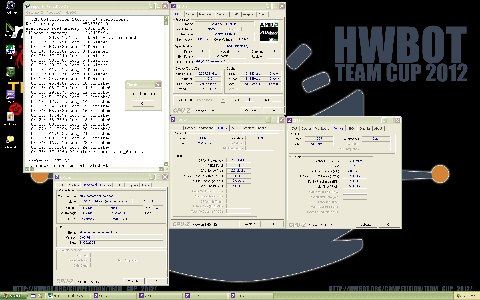
Task: Open the MemSet desktop icon
Action: point(11,30)
